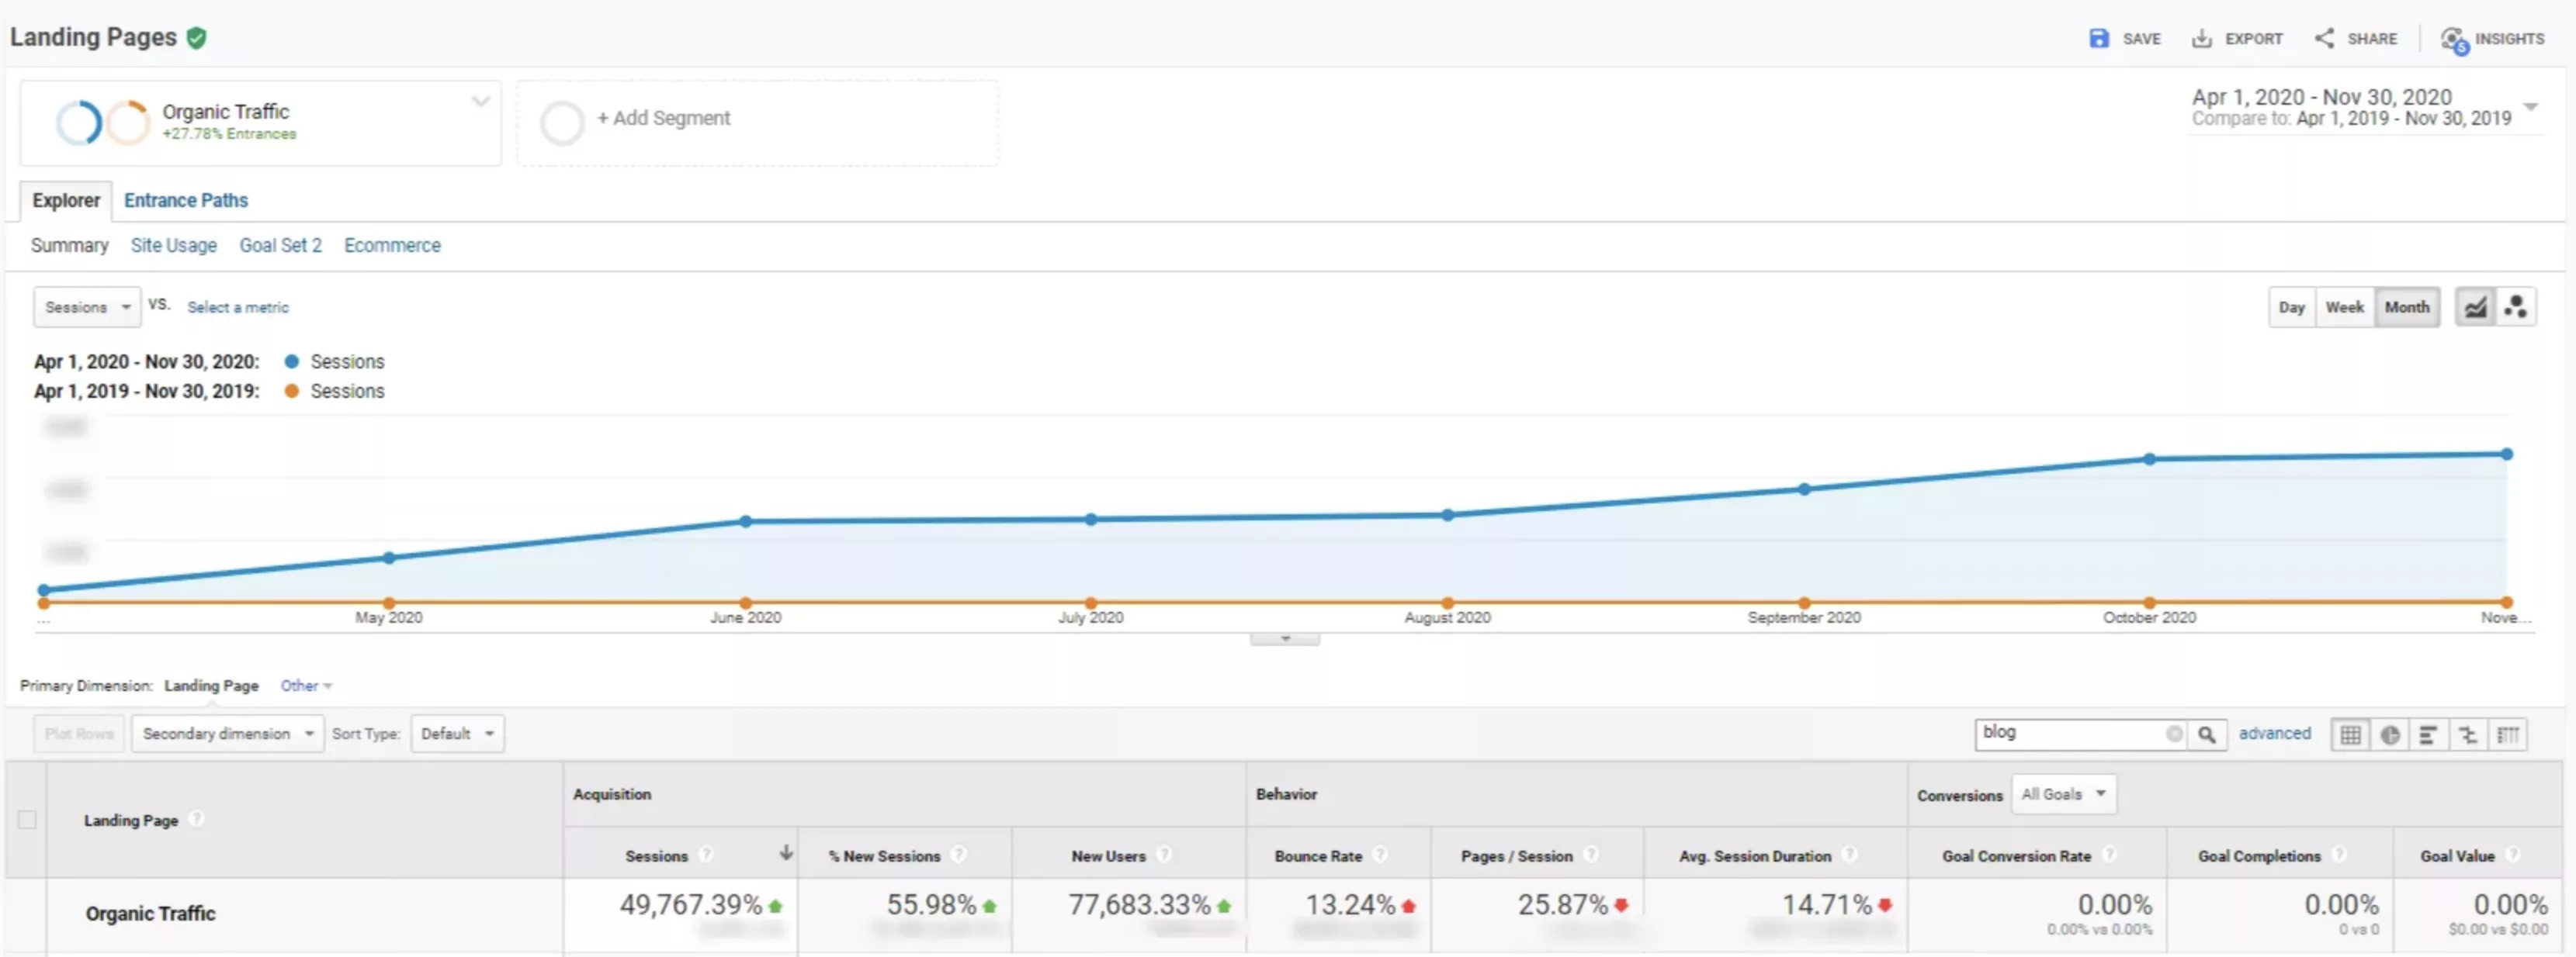Click help icon next to Bounce Rate
Screen dimensions: 2576x957
(1380, 855)
